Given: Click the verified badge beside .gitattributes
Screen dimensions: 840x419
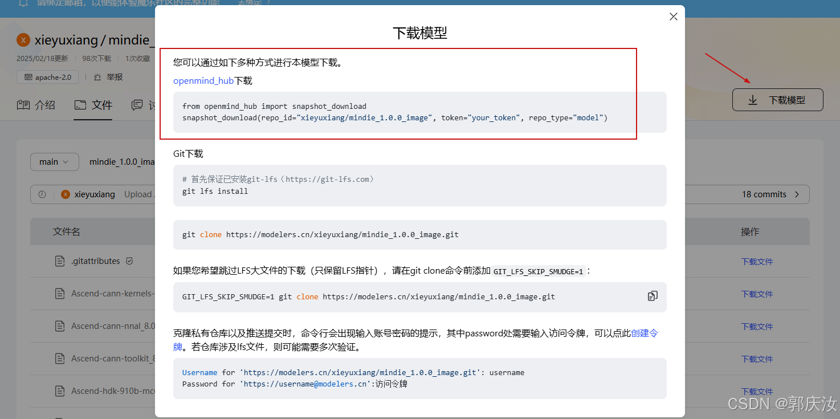Looking at the screenshot, I should click(129, 261).
